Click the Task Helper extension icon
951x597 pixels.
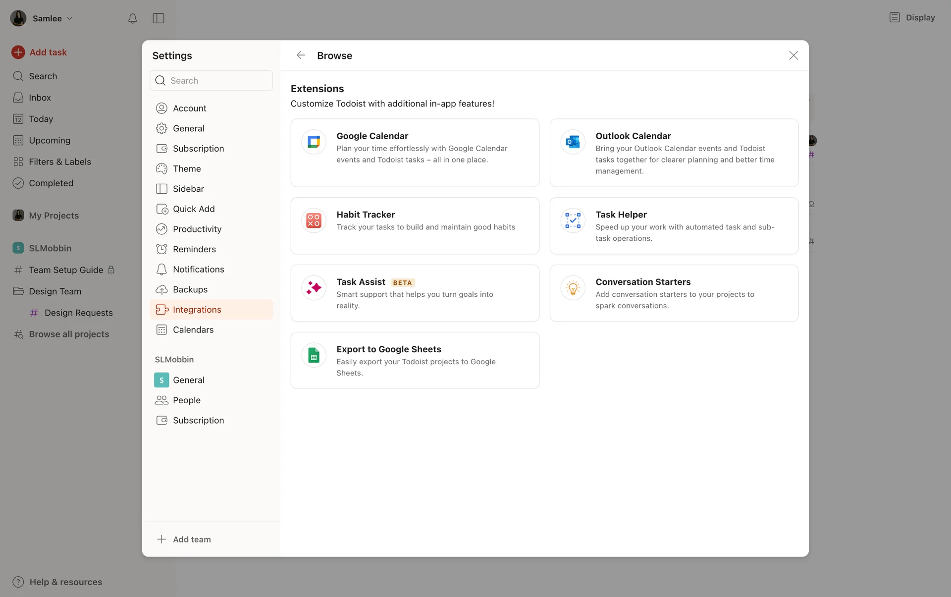pos(573,220)
